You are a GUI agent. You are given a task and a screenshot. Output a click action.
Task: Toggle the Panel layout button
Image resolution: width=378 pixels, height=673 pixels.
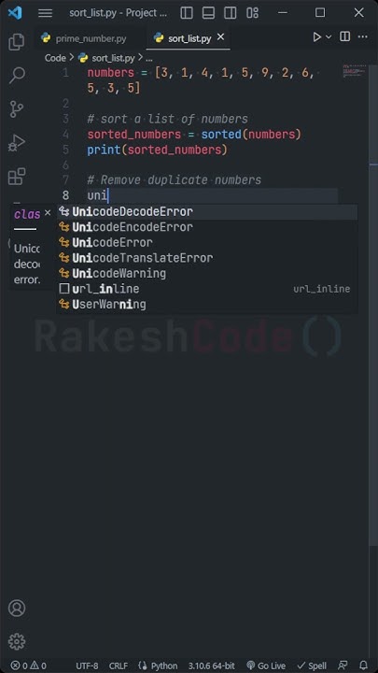coord(208,13)
